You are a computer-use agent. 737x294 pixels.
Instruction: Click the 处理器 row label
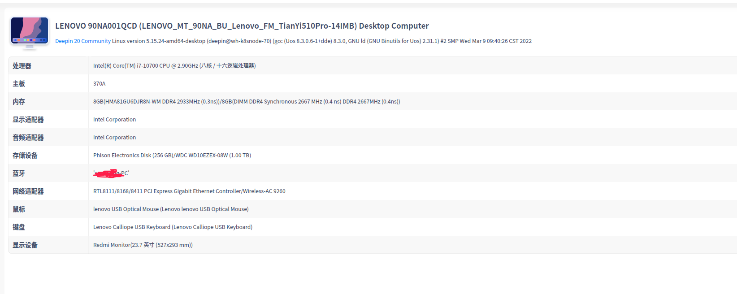tap(22, 66)
